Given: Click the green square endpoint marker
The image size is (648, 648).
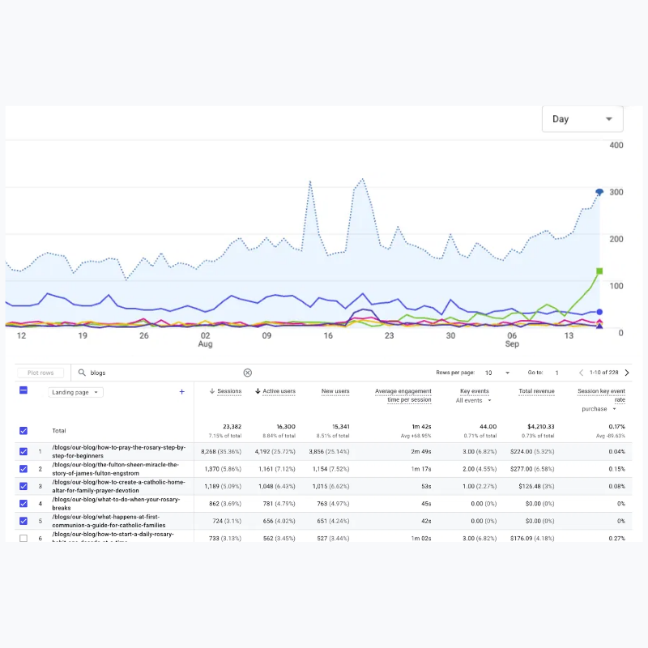Looking at the screenshot, I should (x=599, y=271).
